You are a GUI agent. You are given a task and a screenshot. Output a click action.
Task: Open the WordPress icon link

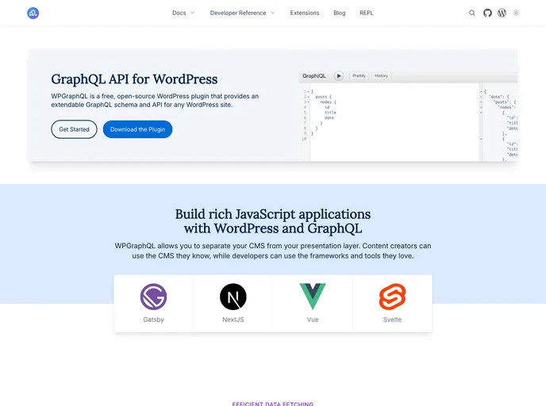(502, 13)
